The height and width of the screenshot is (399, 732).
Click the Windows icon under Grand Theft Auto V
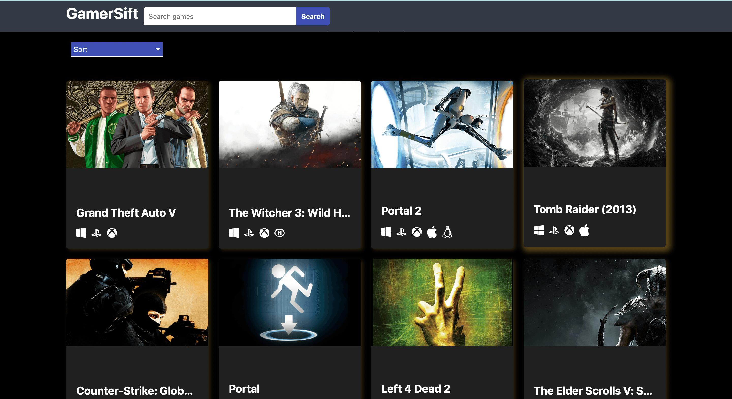point(81,233)
